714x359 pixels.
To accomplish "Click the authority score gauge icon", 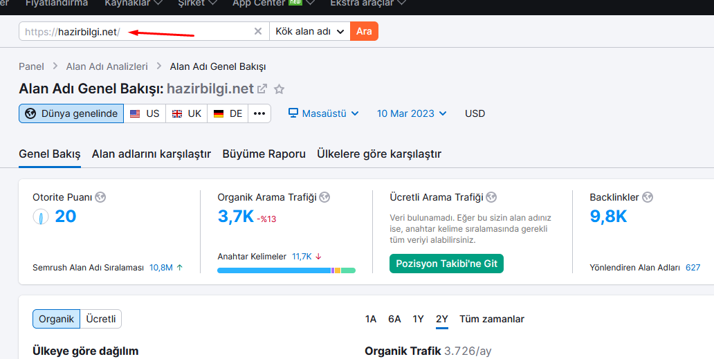I will [x=41, y=217].
